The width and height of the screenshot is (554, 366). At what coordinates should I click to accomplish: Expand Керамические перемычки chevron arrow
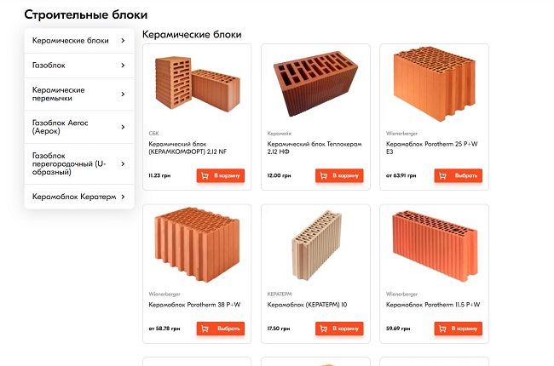pyautogui.click(x=123, y=94)
